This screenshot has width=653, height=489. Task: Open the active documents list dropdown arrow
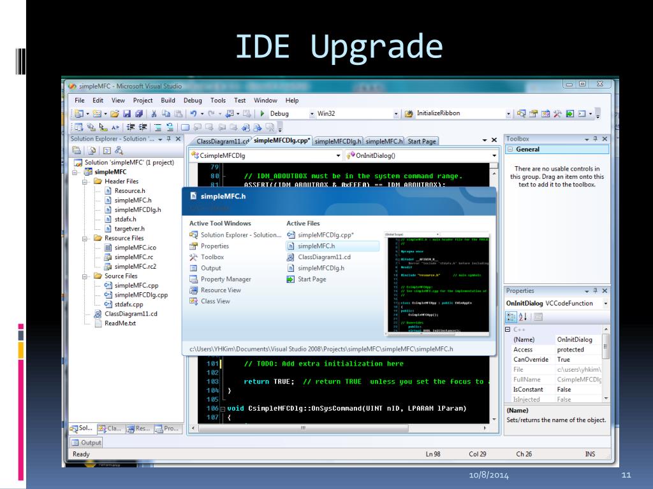[x=485, y=141]
